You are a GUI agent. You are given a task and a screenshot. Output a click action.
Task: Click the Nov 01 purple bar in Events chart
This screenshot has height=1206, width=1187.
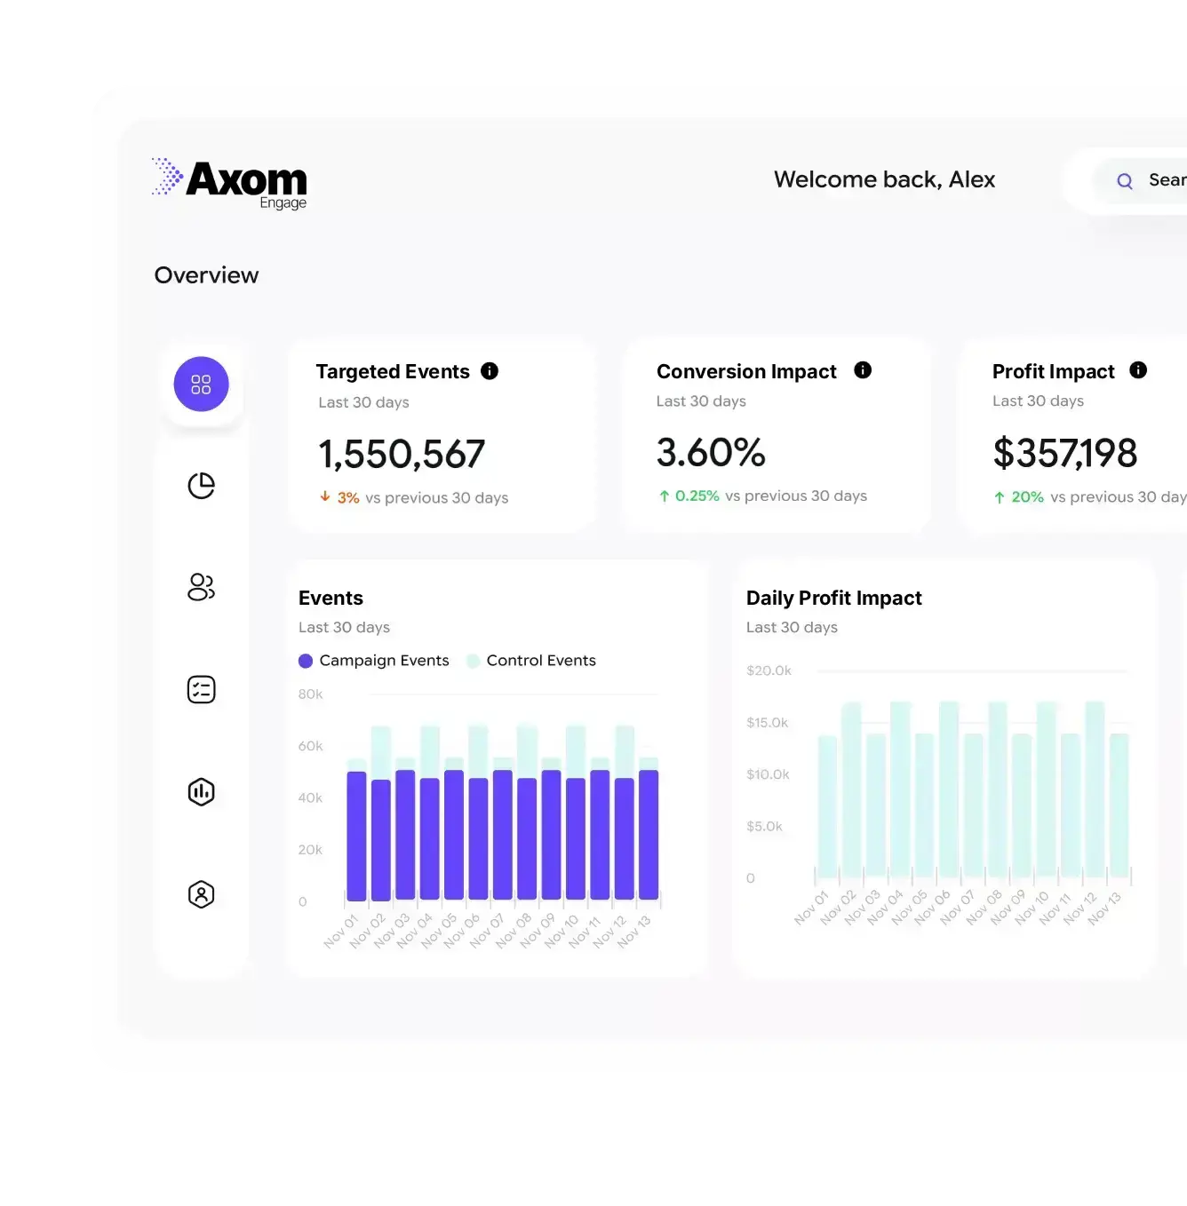(x=356, y=837)
